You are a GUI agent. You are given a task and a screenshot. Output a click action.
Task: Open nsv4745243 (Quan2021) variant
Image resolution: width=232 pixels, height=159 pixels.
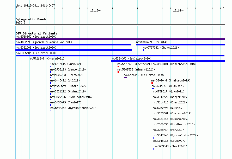point(168,86)
